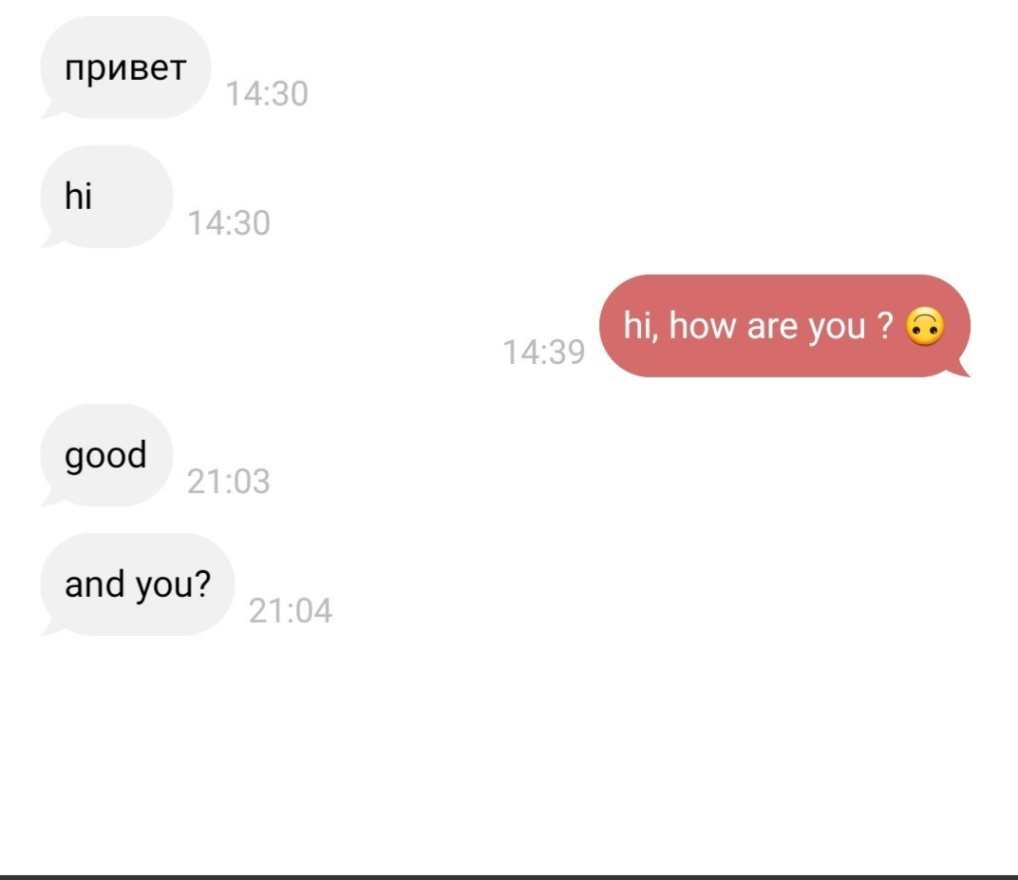Click the 14:30 timestamp beside 'hi'
The image size is (1018, 880).
tap(229, 223)
